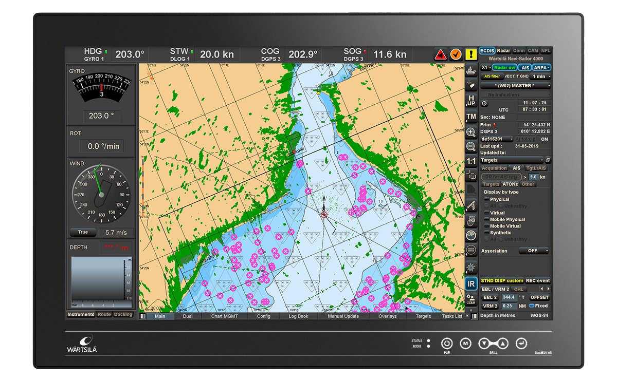Toggle the AIS filter button
The height and width of the screenshot is (380, 617).
point(492,77)
